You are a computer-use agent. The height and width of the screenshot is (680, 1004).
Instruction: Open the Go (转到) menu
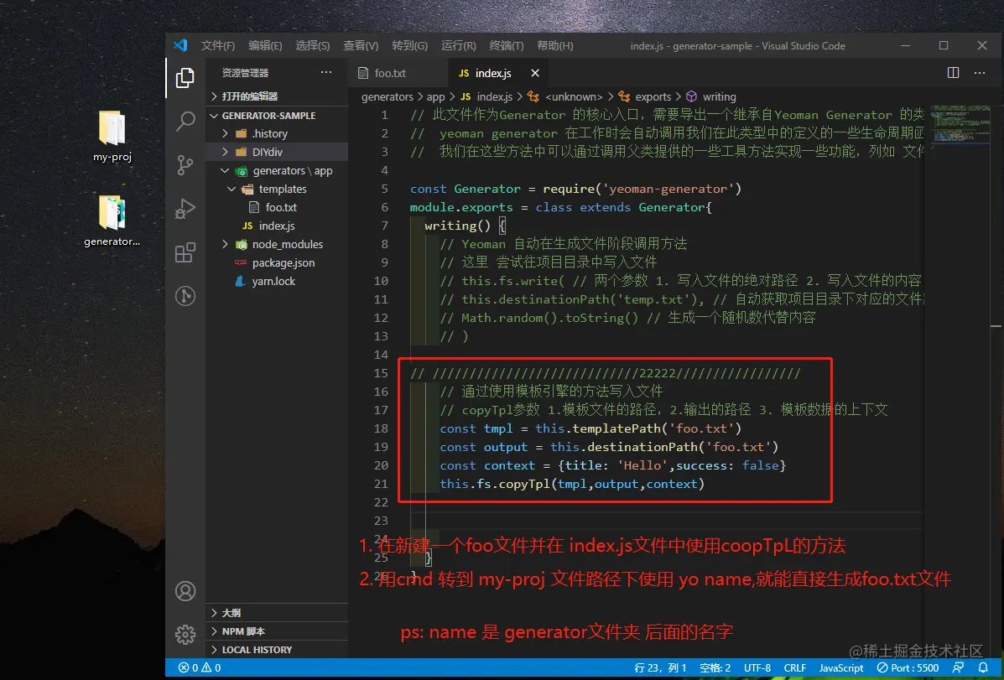click(410, 45)
